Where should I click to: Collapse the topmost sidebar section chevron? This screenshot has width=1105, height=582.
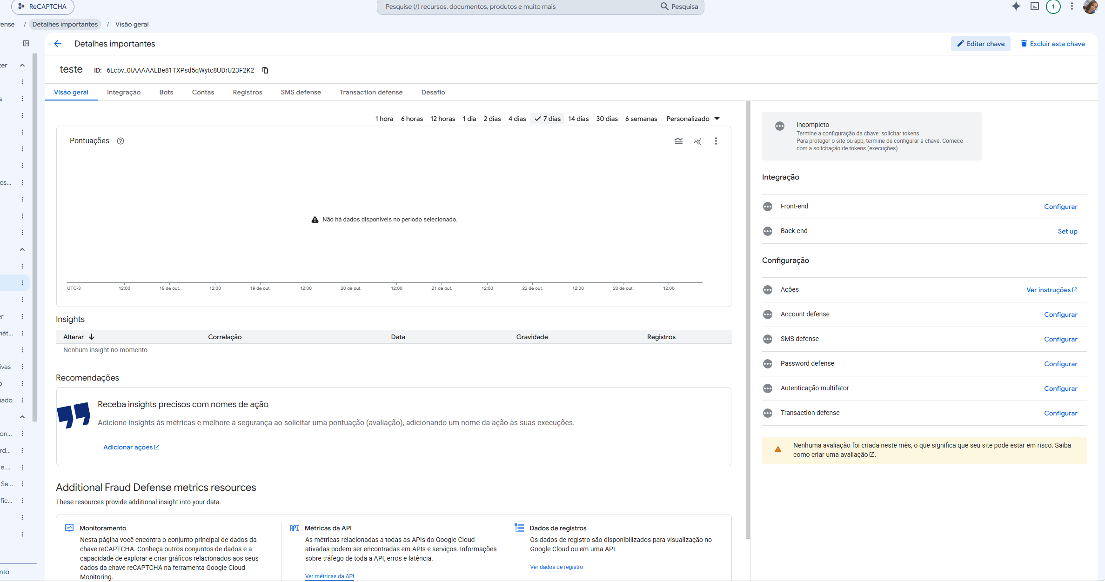[x=22, y=65]
